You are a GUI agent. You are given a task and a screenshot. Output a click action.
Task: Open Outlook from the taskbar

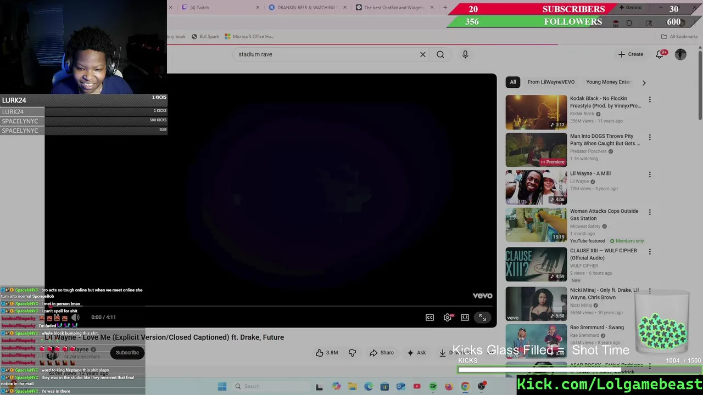[x=400, y=386]
